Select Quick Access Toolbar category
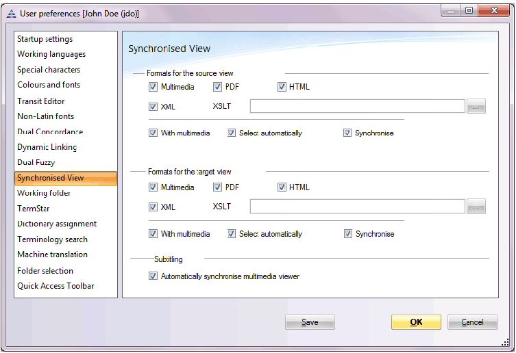Image resolution: width=516 pixels, height=353 pixels. click(56, 286)
